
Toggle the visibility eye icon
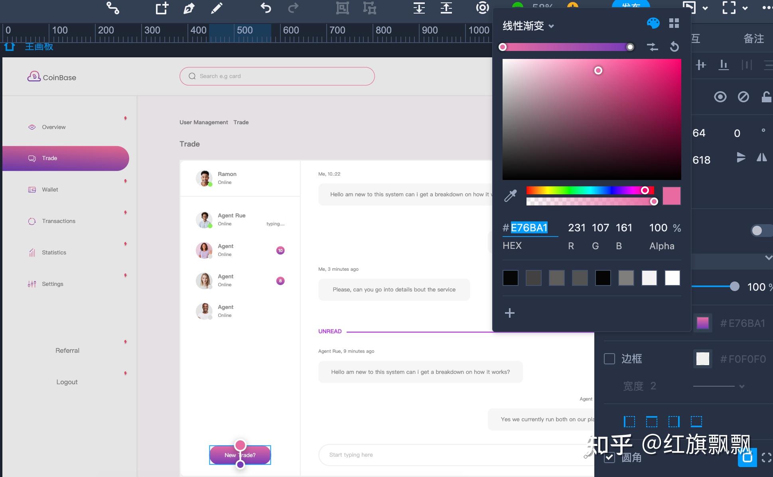tap(720, 97)
